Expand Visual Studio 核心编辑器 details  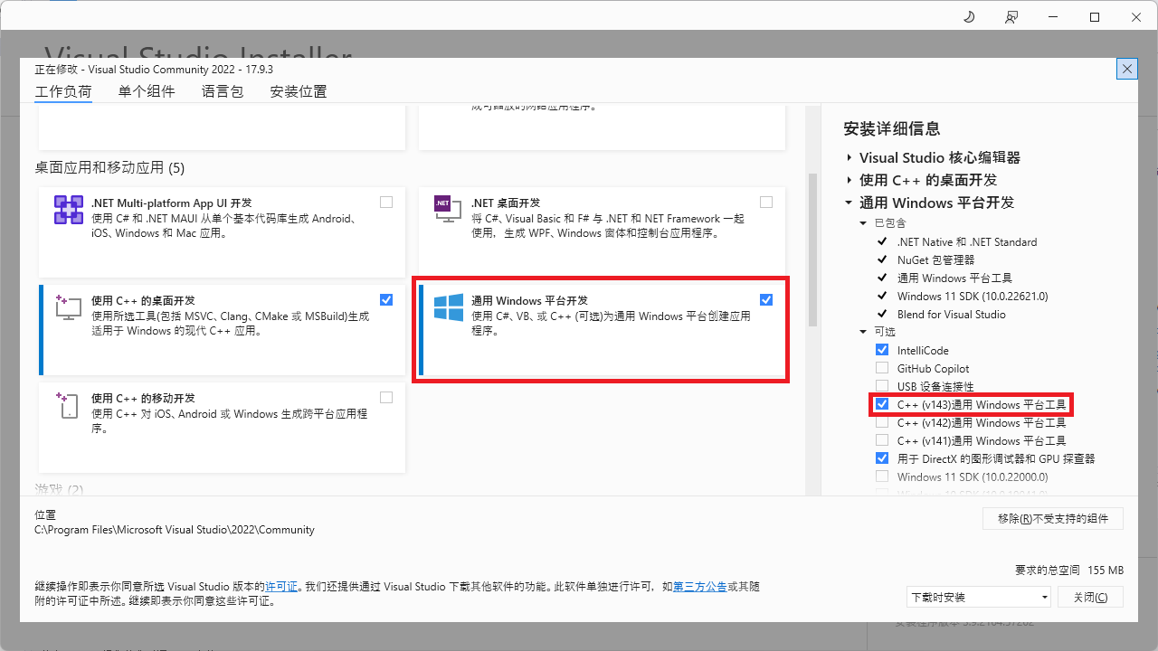pyautogui.click(x=850, y=157)
